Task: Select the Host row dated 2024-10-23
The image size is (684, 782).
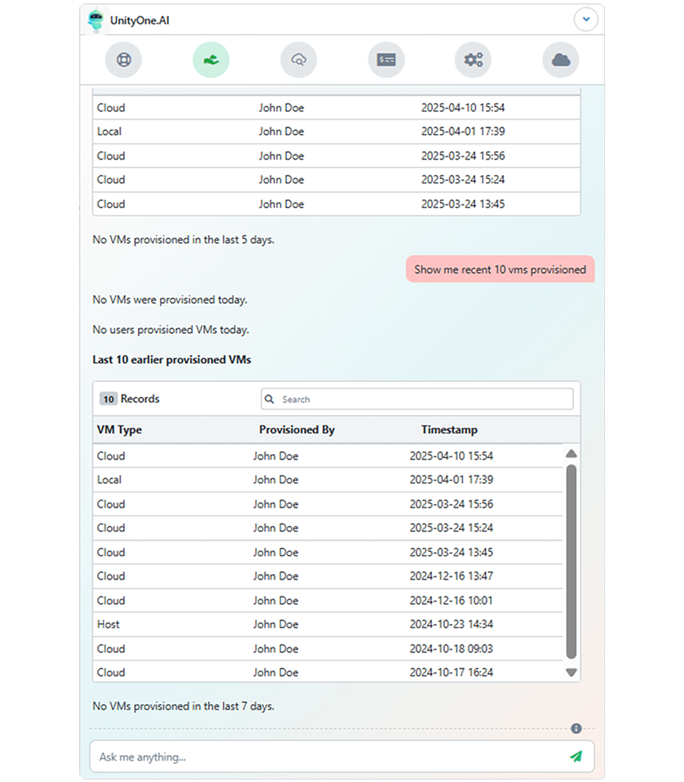Action: click(327, 624)
